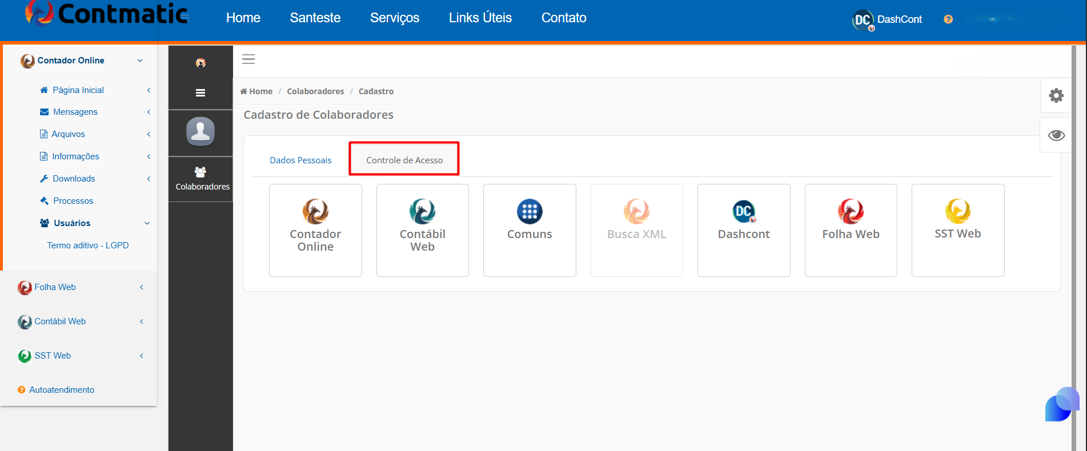Select the SST Web module tile
The height and width of the screenshot is (451, 1087).
958,230
